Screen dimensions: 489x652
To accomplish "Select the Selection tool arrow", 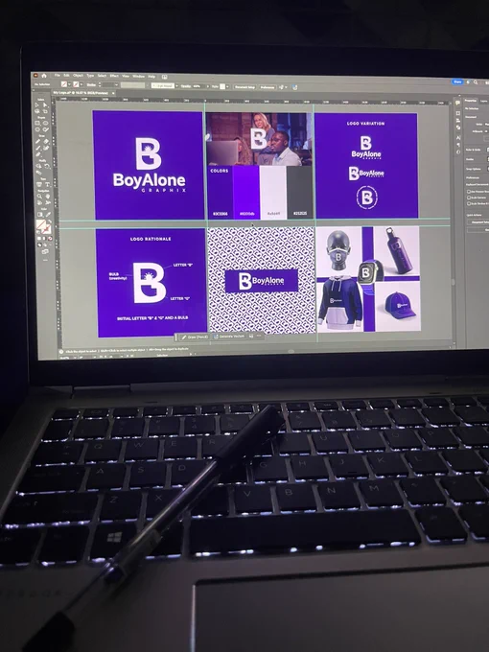I will coord(36,105).
